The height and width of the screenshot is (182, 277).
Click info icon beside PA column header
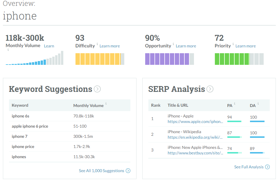point(235,104)
